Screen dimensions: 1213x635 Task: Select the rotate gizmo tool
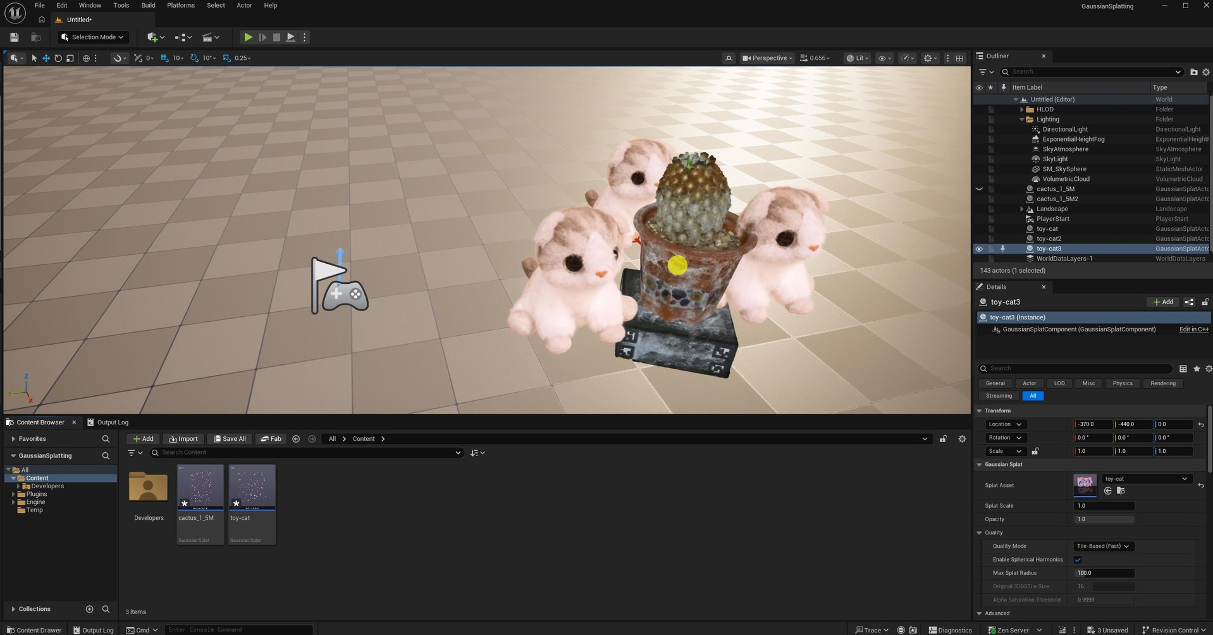tap(58, 58)
